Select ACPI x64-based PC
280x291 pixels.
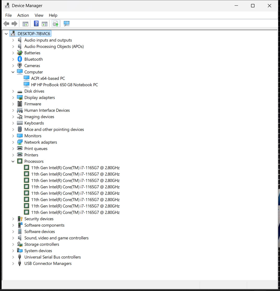[x=48, y=78]
